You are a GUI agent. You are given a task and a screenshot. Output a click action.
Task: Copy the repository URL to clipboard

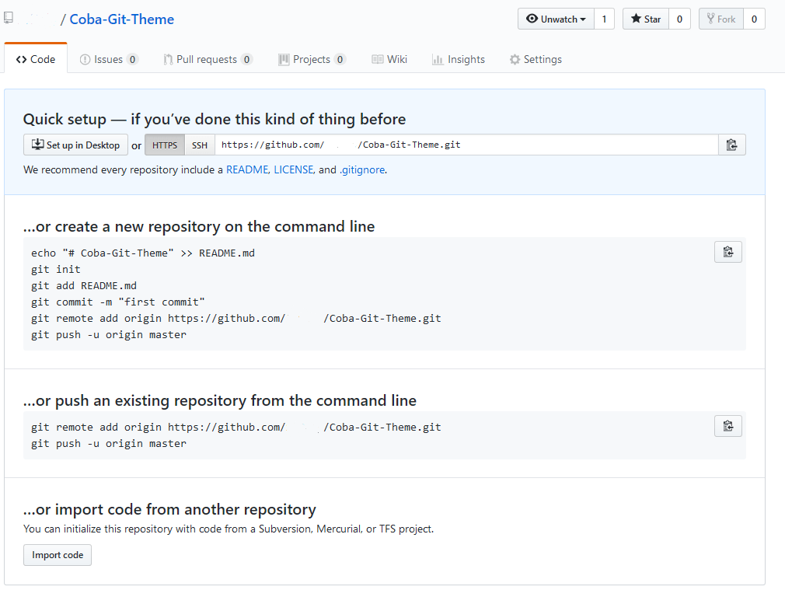click(x=731, y=145)
